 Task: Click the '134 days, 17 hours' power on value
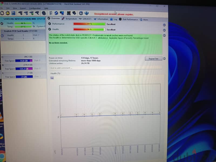pyautogui.click(x=90, y=58)
